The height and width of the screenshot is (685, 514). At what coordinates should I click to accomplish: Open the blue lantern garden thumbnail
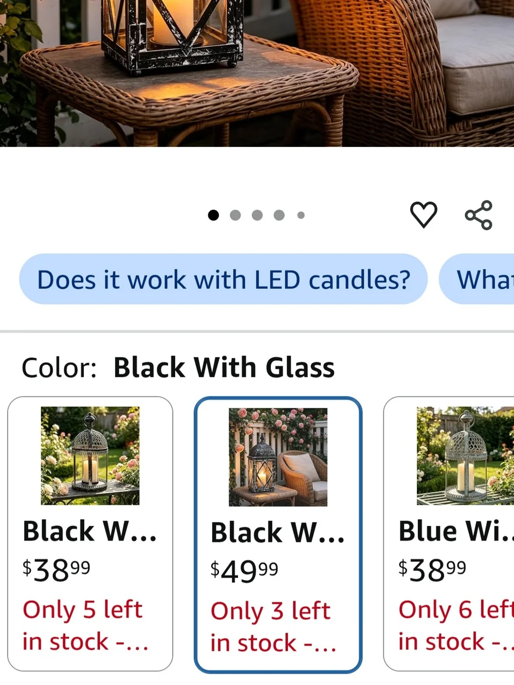tap(465, 456)
